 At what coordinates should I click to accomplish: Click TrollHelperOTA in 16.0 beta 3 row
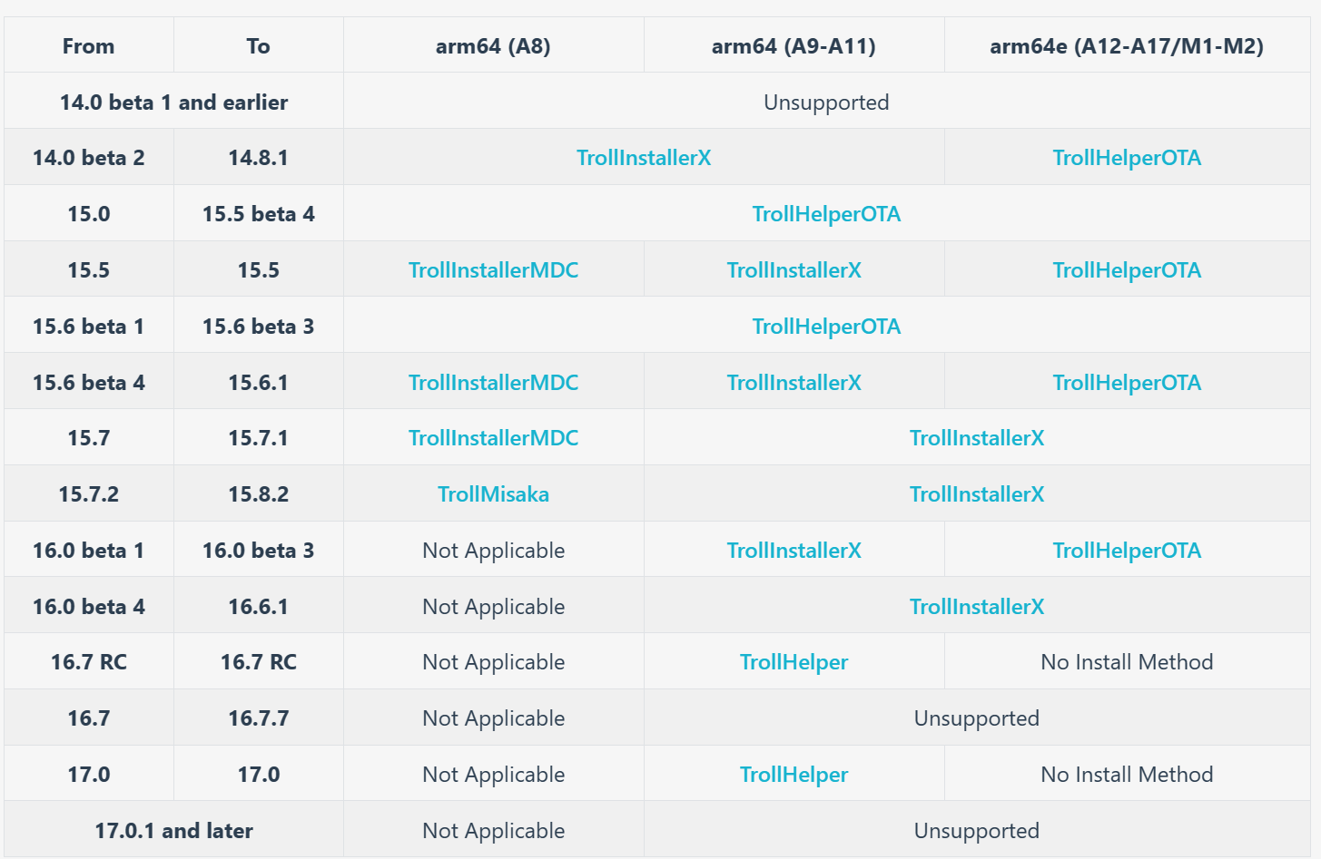point(1126,551)
